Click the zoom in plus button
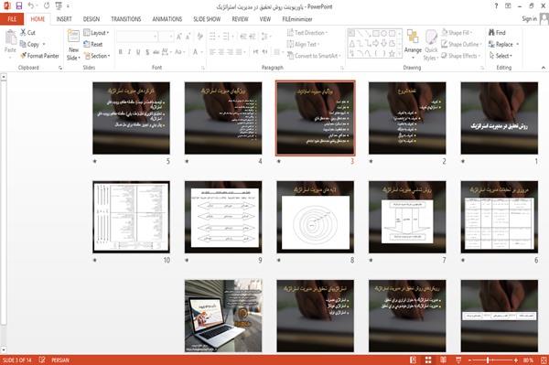 pos(516,360)
